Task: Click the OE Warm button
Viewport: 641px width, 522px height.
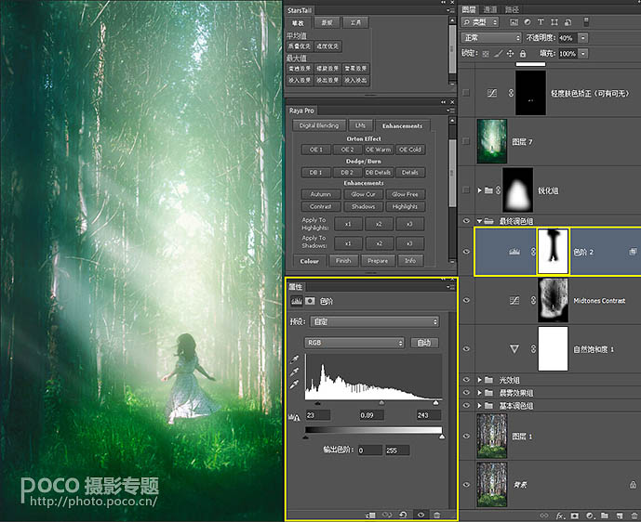Action: coord(378,150)
